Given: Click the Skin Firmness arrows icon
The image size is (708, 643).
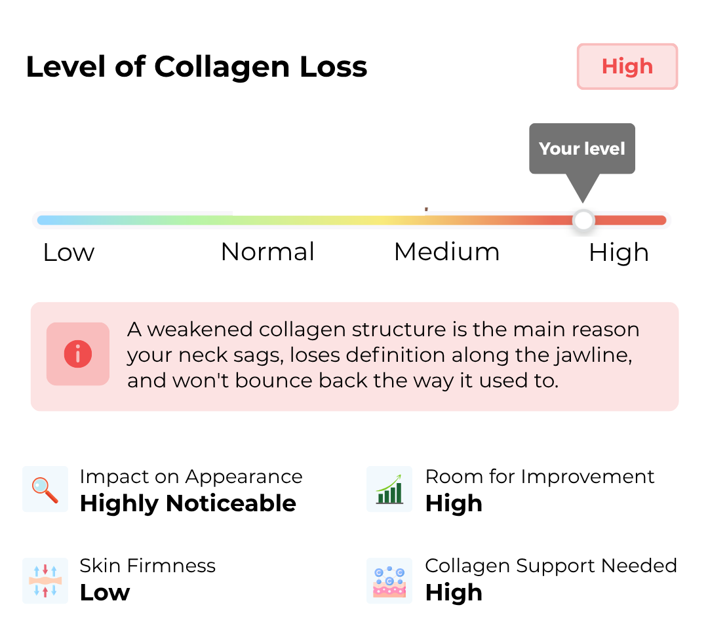Looking at the screenshot, I should [x=45, y=581].
